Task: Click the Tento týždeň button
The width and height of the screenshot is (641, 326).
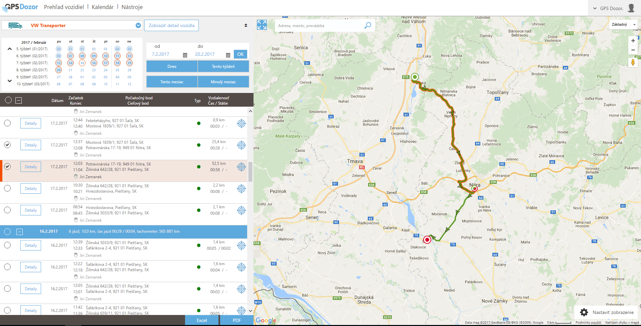Action: [x=223, y=66]
